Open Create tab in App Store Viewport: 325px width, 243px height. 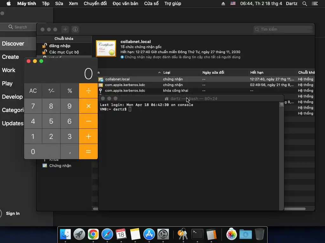coord(10,57)
